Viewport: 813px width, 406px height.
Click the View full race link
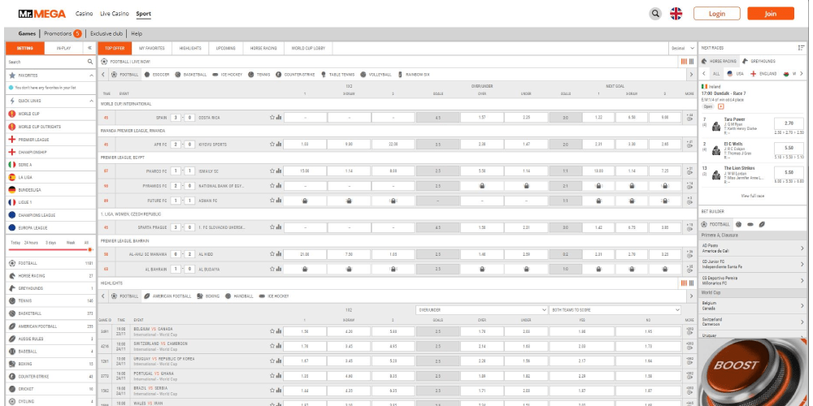[752, 196]
